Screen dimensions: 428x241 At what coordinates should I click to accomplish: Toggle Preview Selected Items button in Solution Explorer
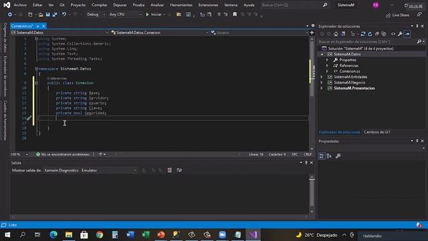[407, 34]
